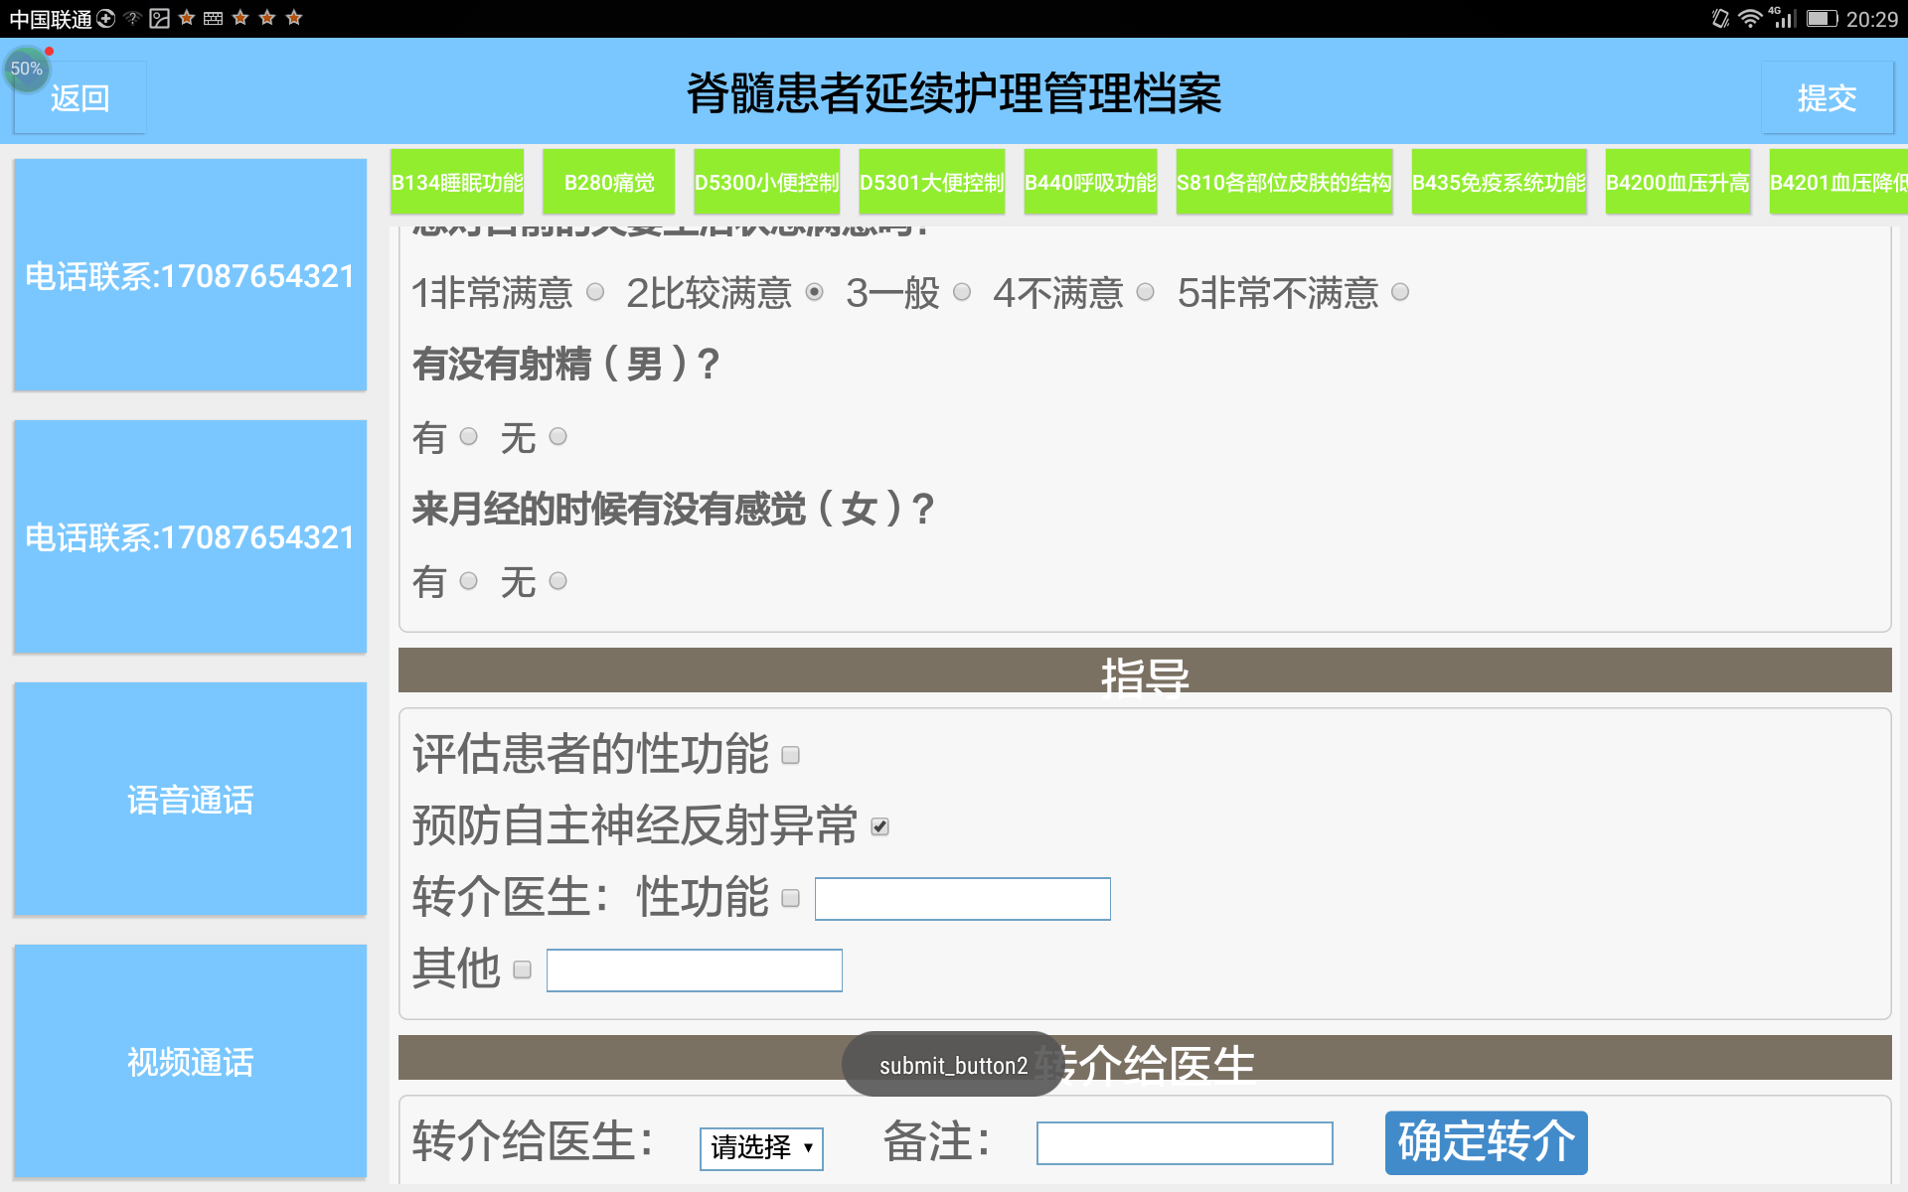Check the 其他 checkbox
The image size is (1908, 1192).
(x=523, y=970)
